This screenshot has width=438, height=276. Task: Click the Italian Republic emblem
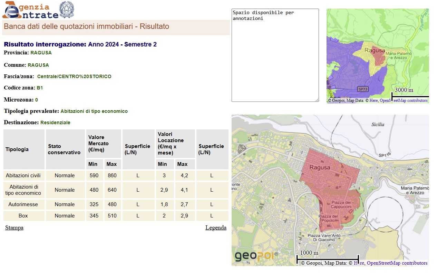pos(67,10)
